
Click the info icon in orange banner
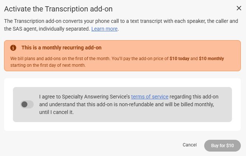coord(13,48)
